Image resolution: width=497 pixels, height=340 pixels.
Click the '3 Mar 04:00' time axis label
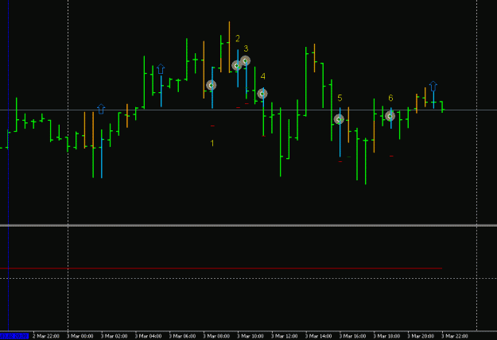(148, 336)
